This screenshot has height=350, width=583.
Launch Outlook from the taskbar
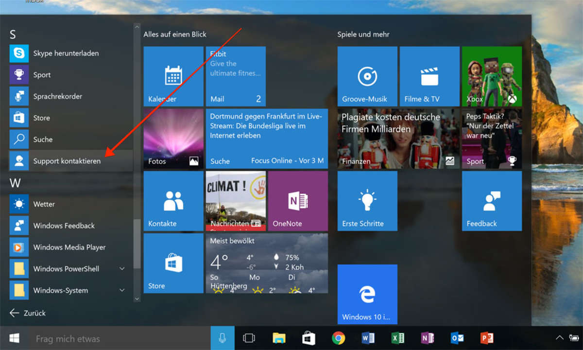tap(457, 338)
